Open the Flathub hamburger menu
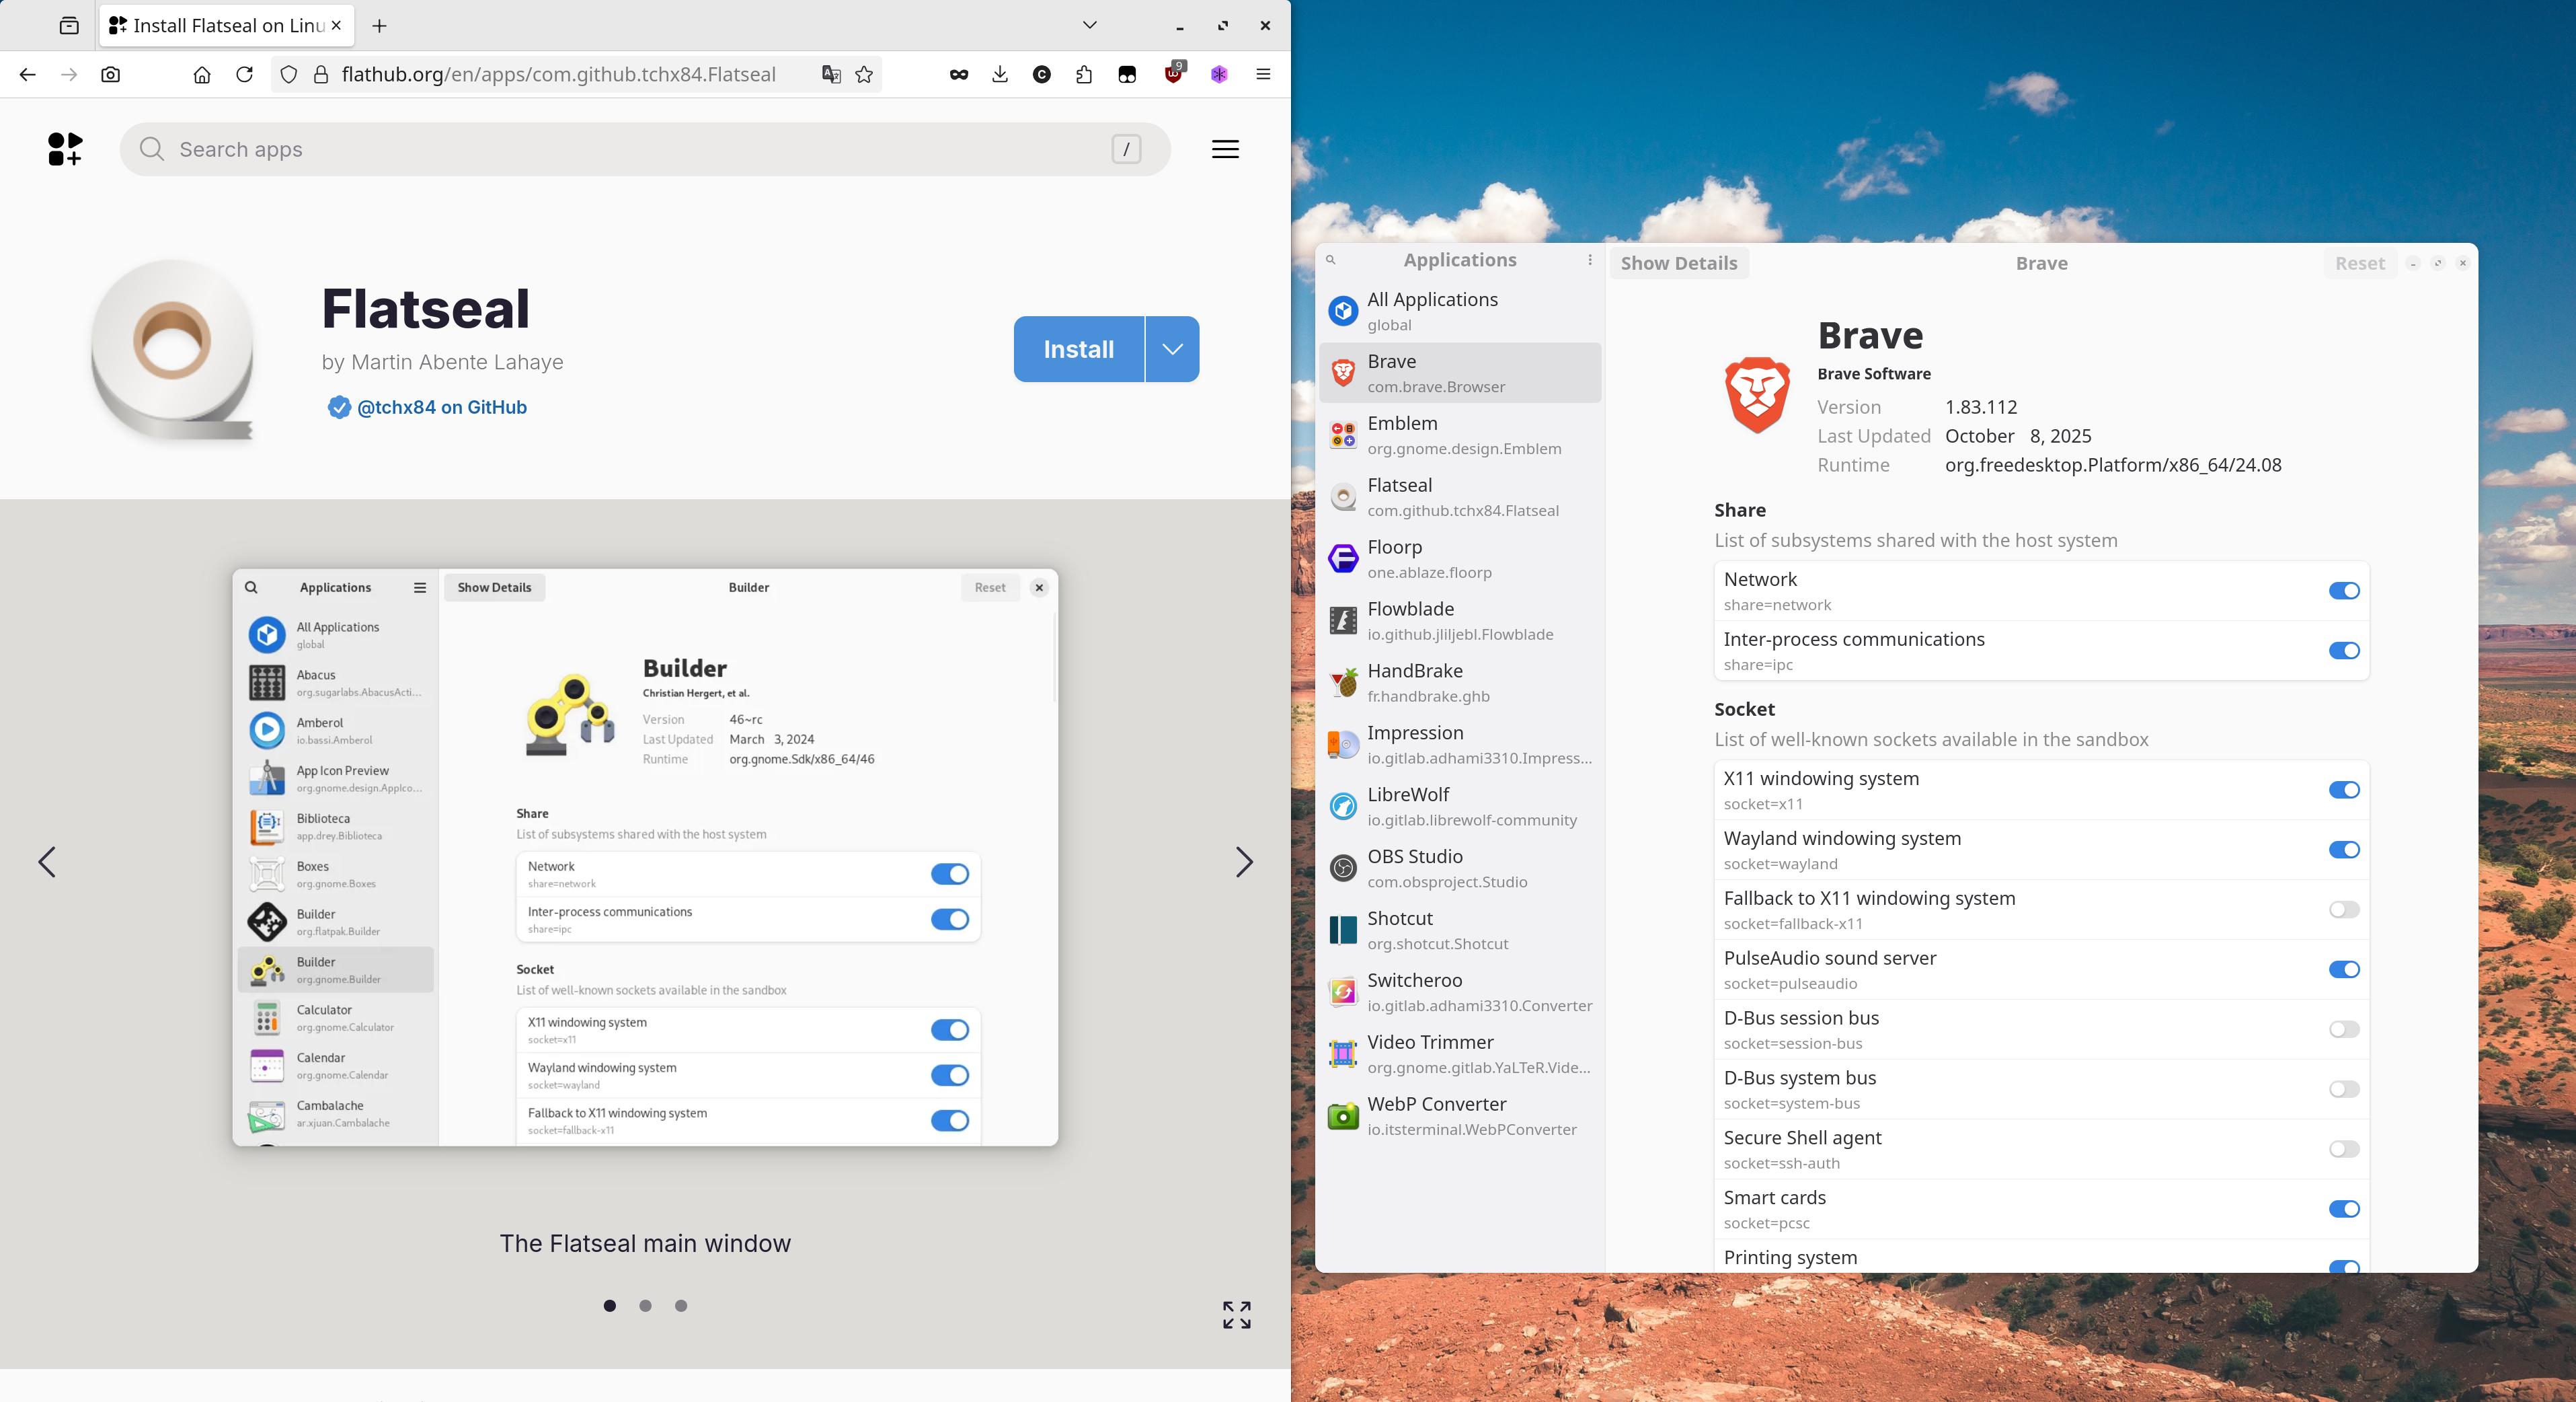This screenshot has width=2576, height=1402. click(x=1225, y=149)
